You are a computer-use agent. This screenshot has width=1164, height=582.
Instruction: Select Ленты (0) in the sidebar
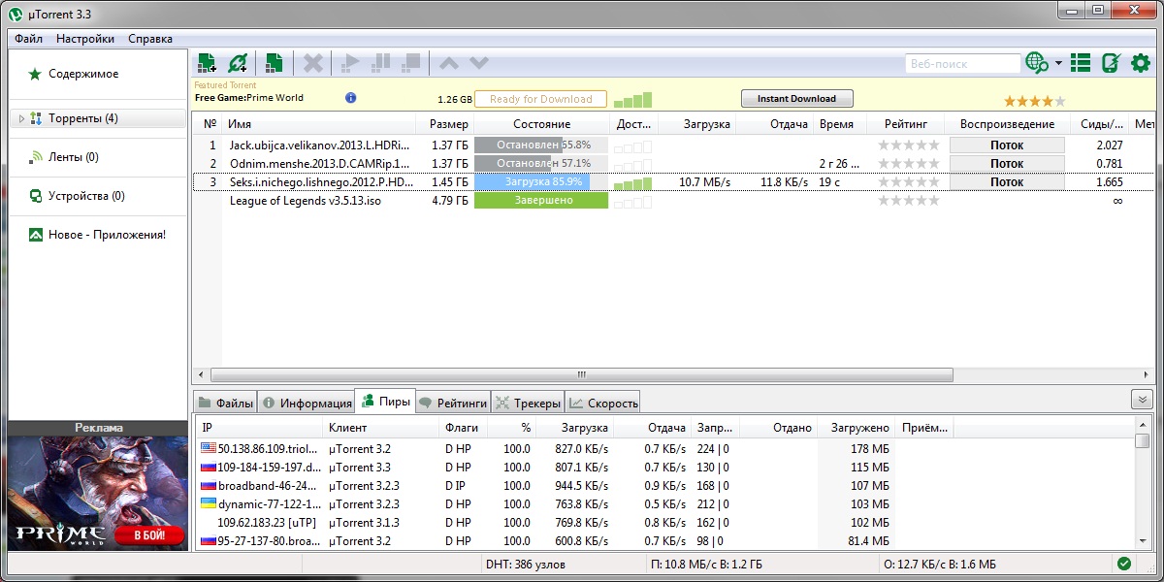73,157
